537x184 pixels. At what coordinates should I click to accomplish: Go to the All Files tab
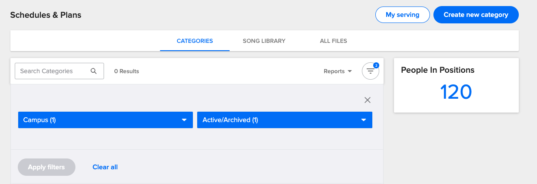pos(333,41)
